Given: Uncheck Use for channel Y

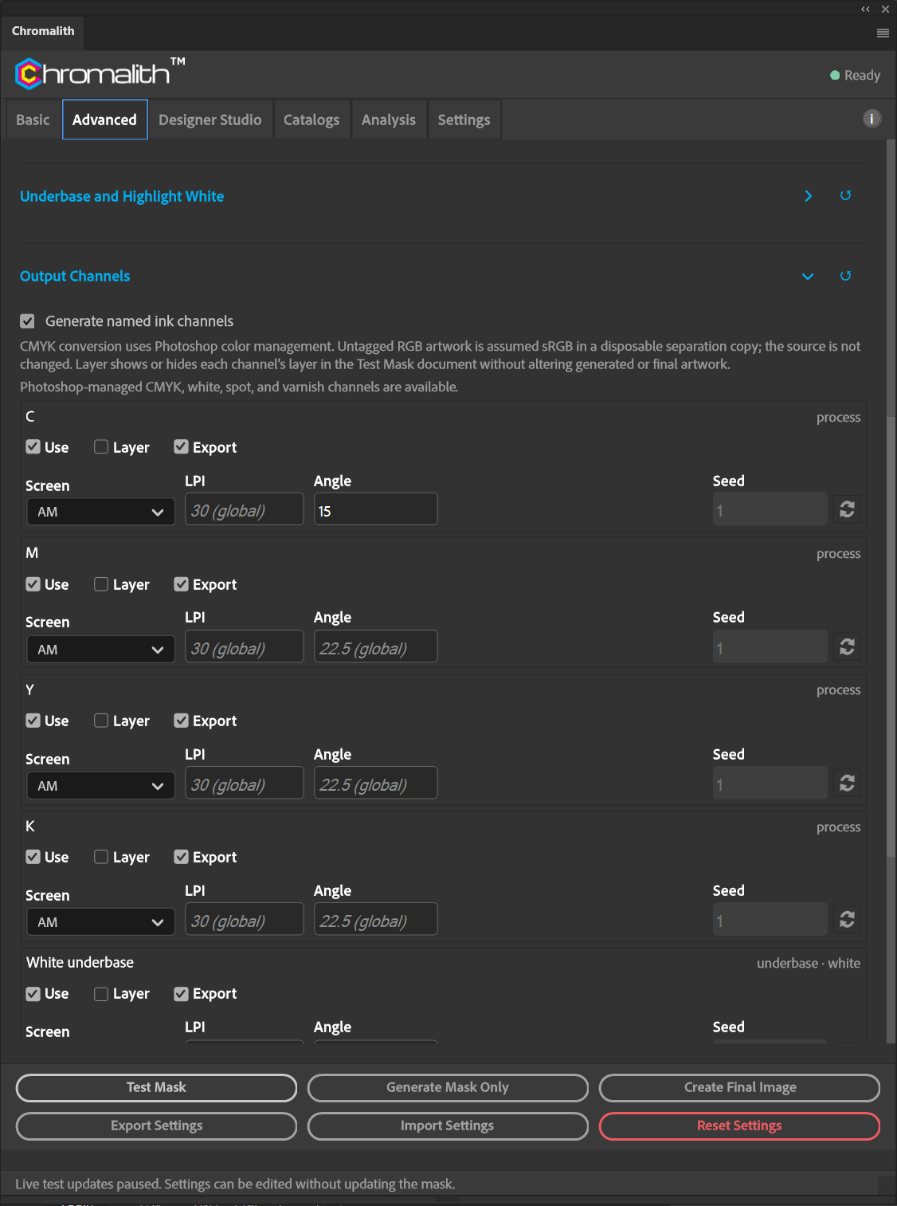Looking at the screenshot, I should (x=33, y=721).
